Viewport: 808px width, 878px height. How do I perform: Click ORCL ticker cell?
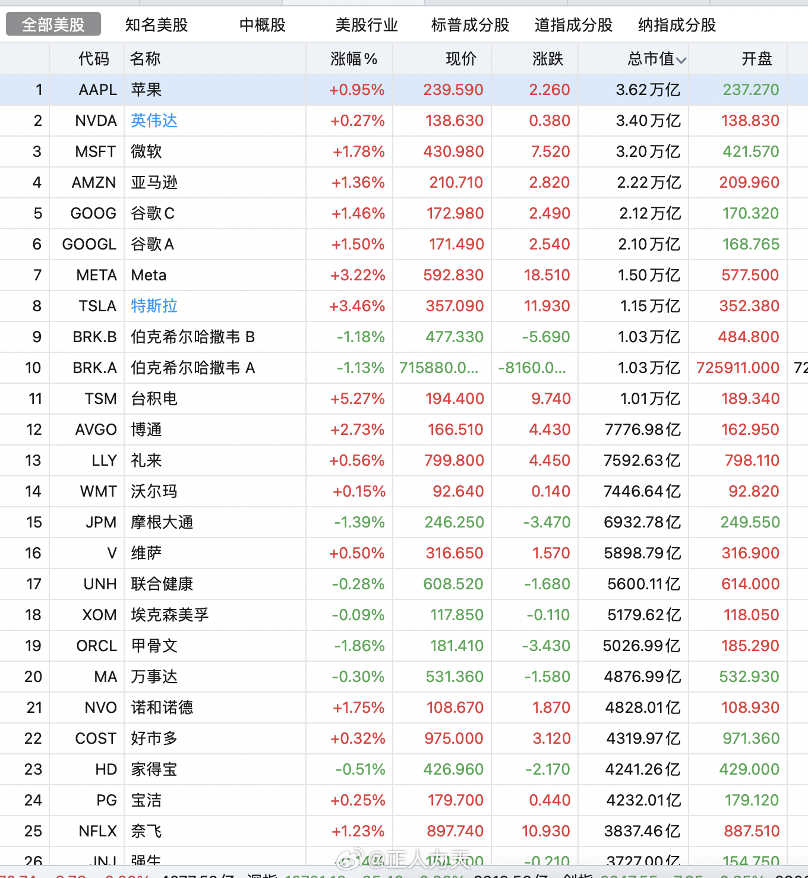[x=97, y=646]
